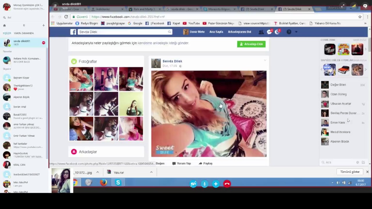Show hidden system tray icons
The height and width of the screenshot is (209, 372).
click(x=332, y=183)
